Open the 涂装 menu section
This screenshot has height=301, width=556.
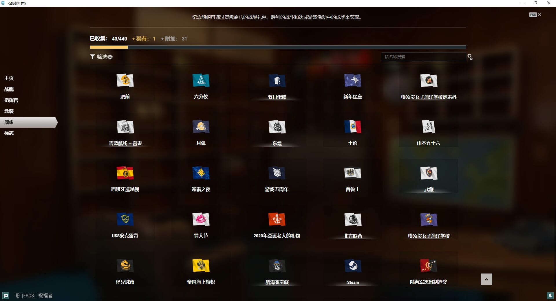[9, 111]
